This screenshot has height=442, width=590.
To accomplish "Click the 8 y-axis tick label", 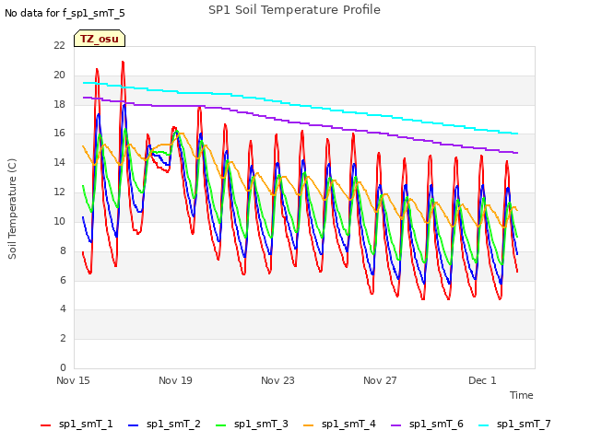I will click(x=63, y=250).
